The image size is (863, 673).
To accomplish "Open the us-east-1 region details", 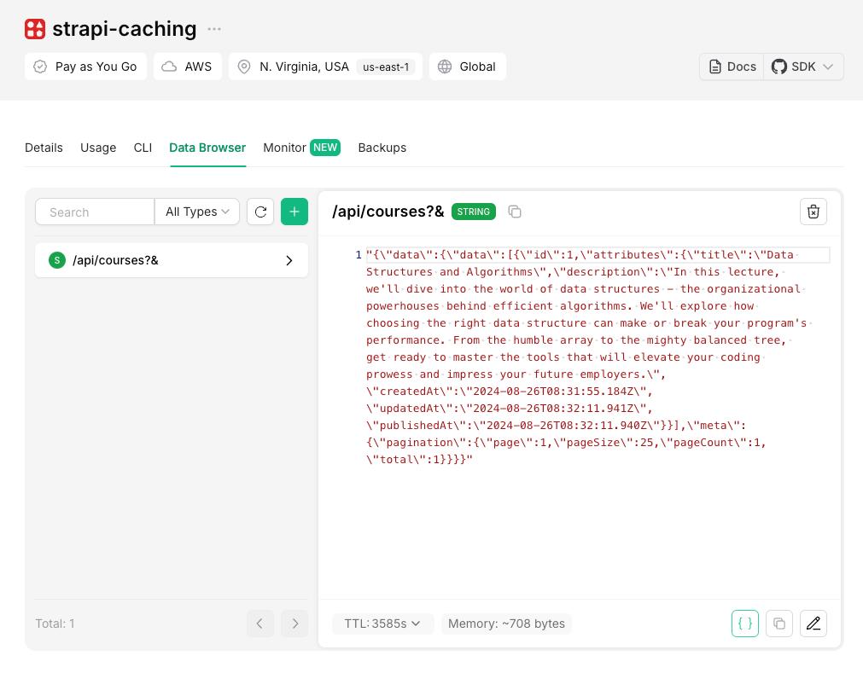I will (x=386, y=67).
